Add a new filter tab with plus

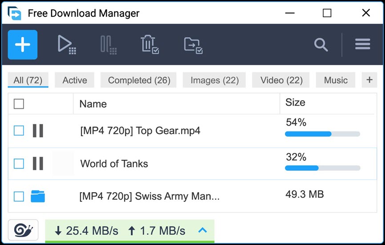tap(369, 80)
